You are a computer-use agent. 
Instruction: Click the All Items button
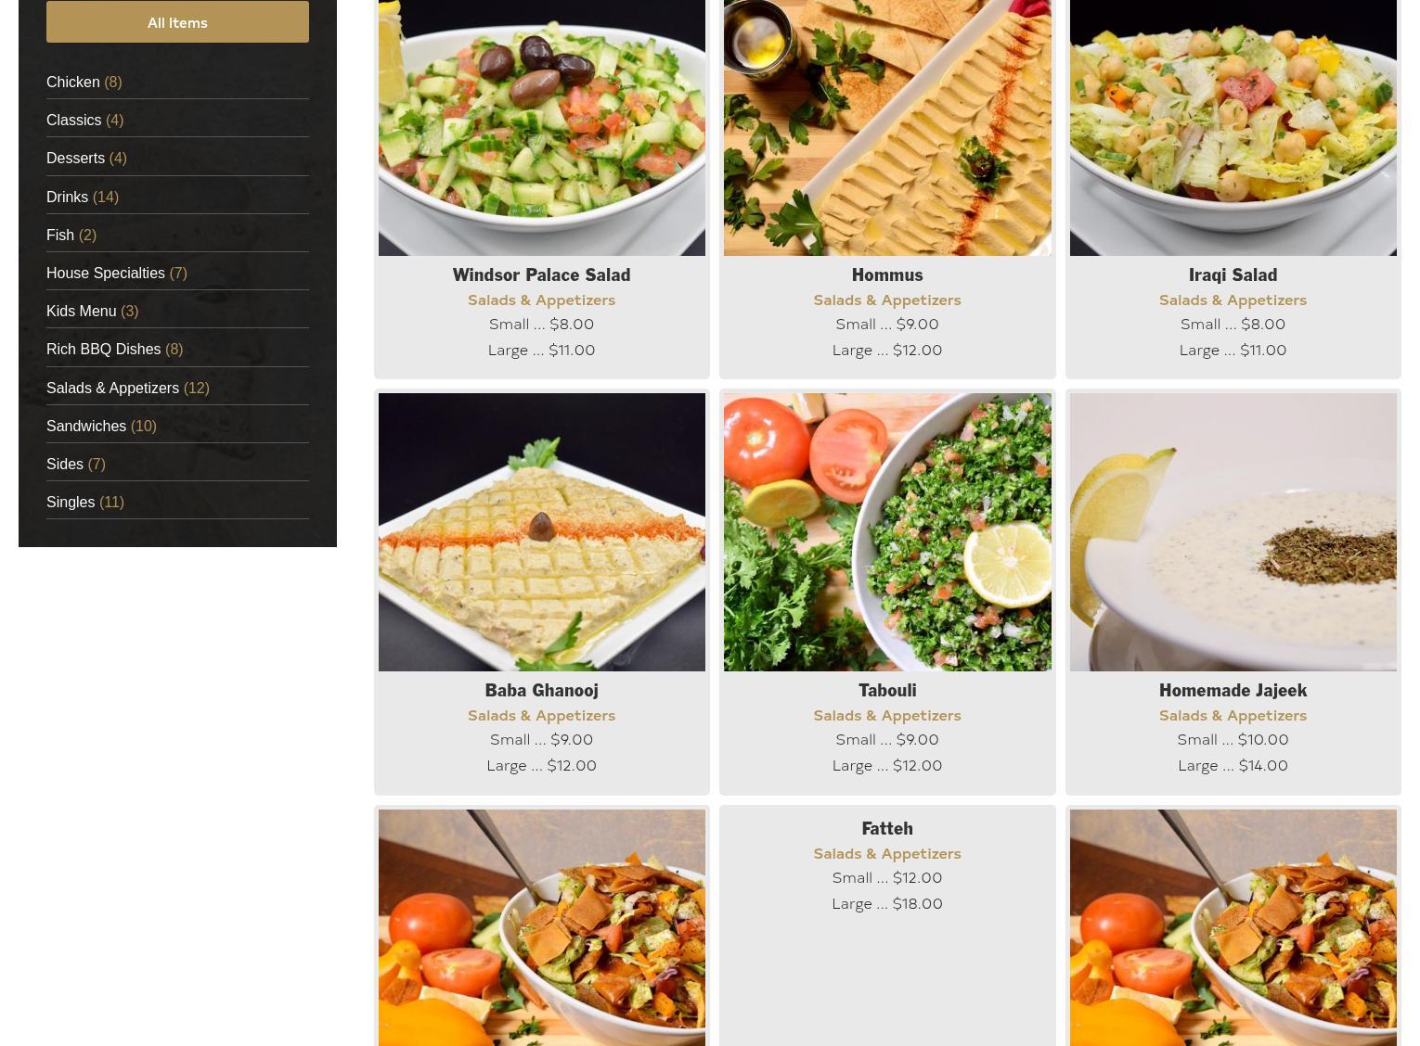177,22
